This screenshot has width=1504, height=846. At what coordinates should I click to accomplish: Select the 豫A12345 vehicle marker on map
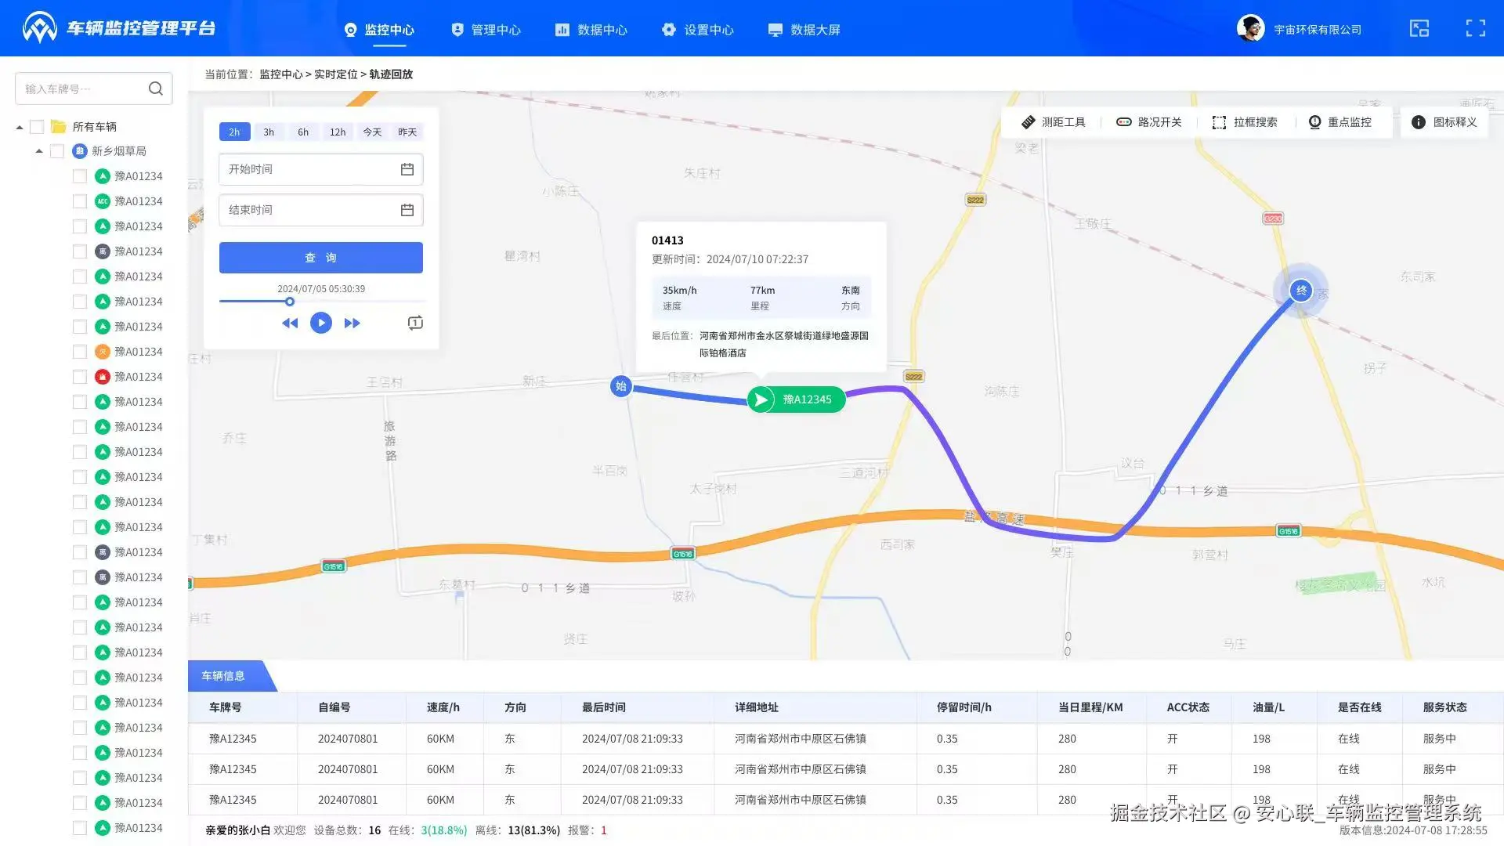(x=797, y=399)
